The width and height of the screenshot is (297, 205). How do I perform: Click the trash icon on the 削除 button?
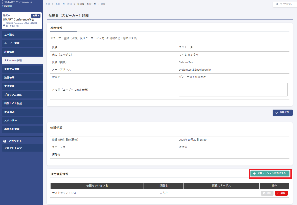point(278,193)
